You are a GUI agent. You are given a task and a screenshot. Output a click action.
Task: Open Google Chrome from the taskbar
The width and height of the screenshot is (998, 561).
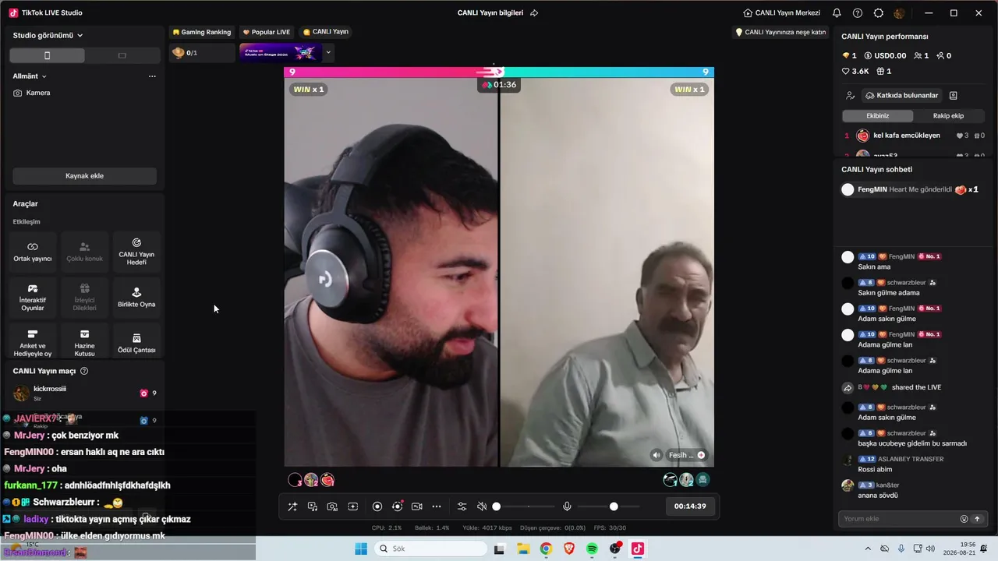click(x=546, y=549)
